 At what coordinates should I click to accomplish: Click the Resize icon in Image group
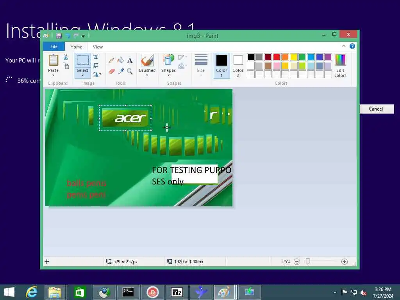pyautogui.click(x=96, y=66)
